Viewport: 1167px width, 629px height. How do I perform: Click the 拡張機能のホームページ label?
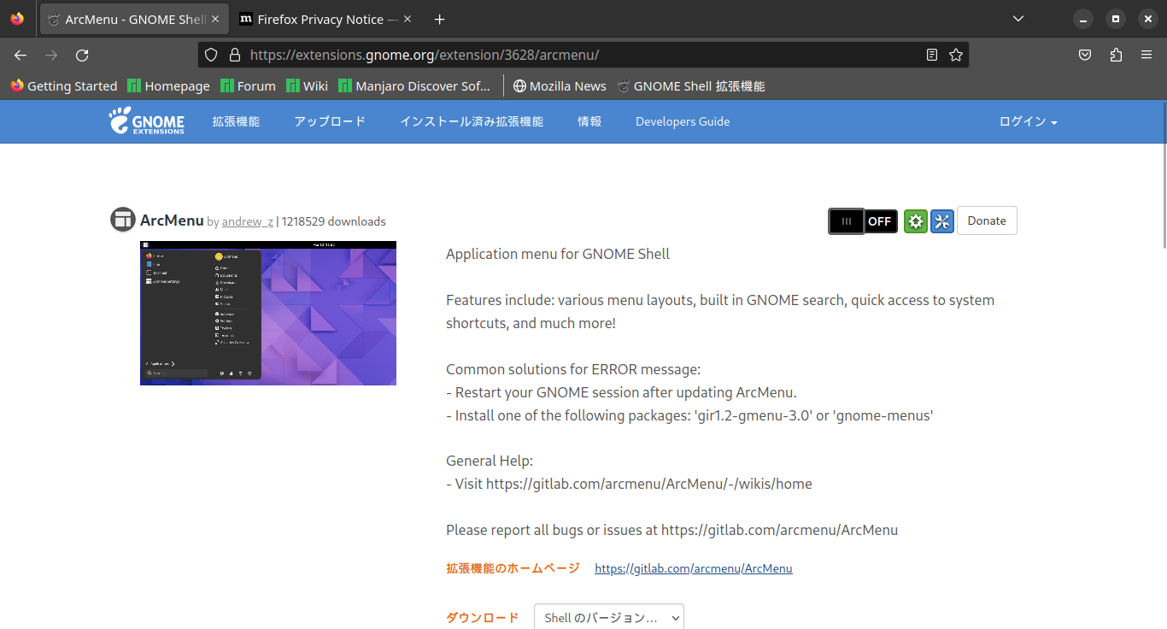pos(513,568)
